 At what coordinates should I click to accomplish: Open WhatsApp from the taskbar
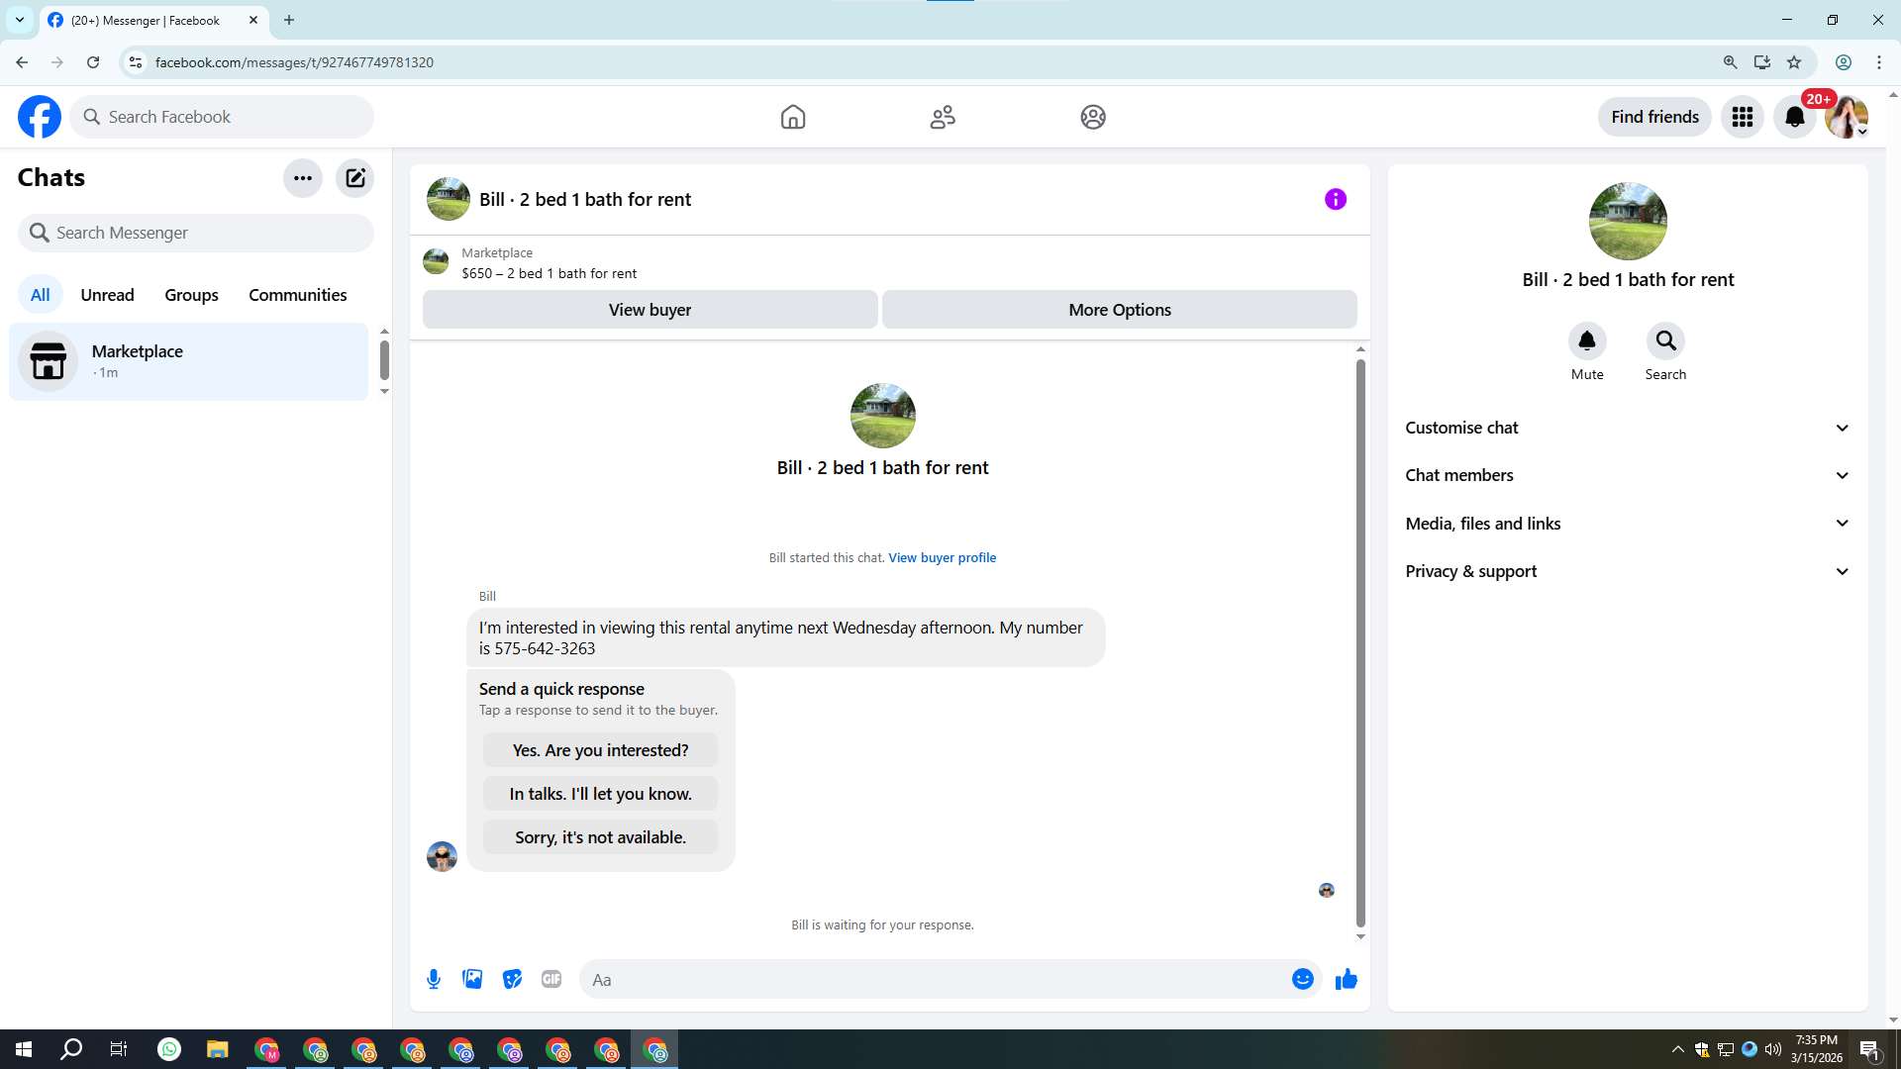tap(169, 1049)
